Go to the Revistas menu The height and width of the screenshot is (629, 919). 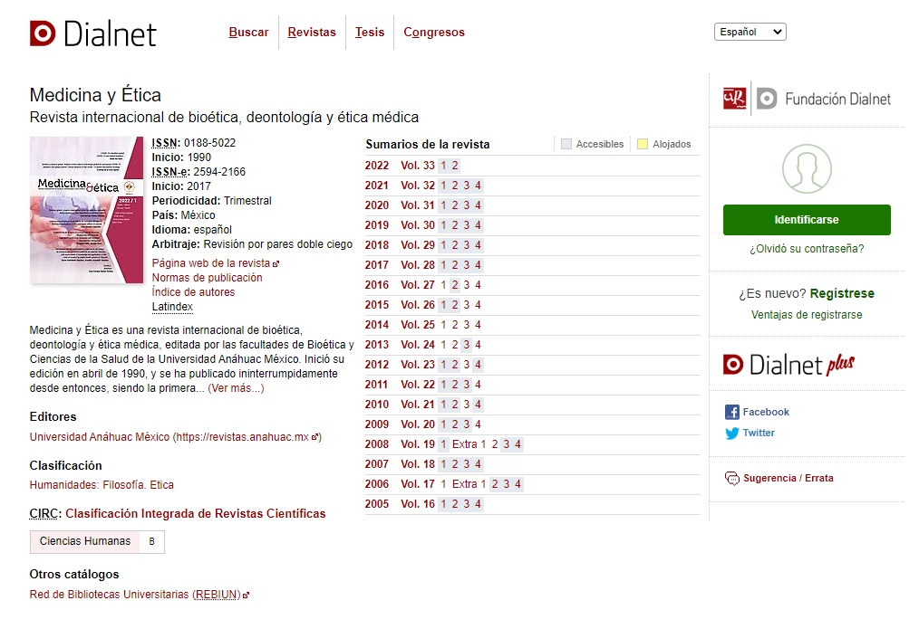coord(312,33)
